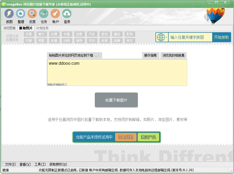Image resolution: width=234 pixels, height=174 pixels.
Task: Select the 抓取图片 tab
Action: 26,28
